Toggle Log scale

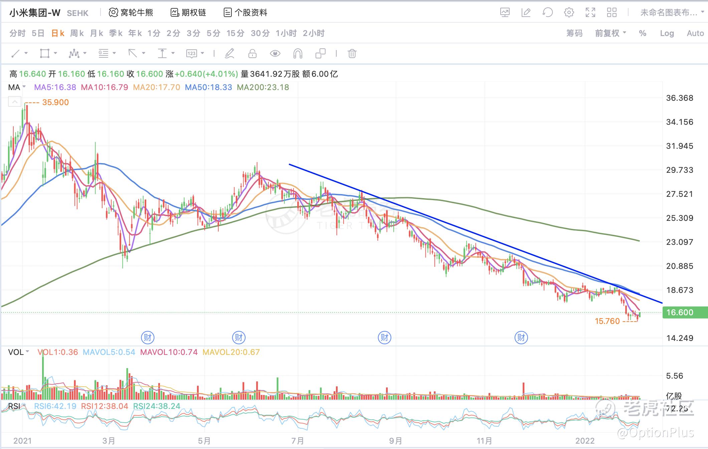tap(667, 33)
